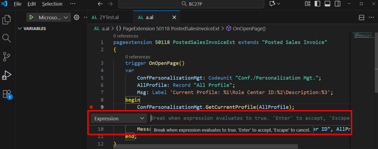
Task: Open the Explorer view in activity bar
Action: (7, 19)
